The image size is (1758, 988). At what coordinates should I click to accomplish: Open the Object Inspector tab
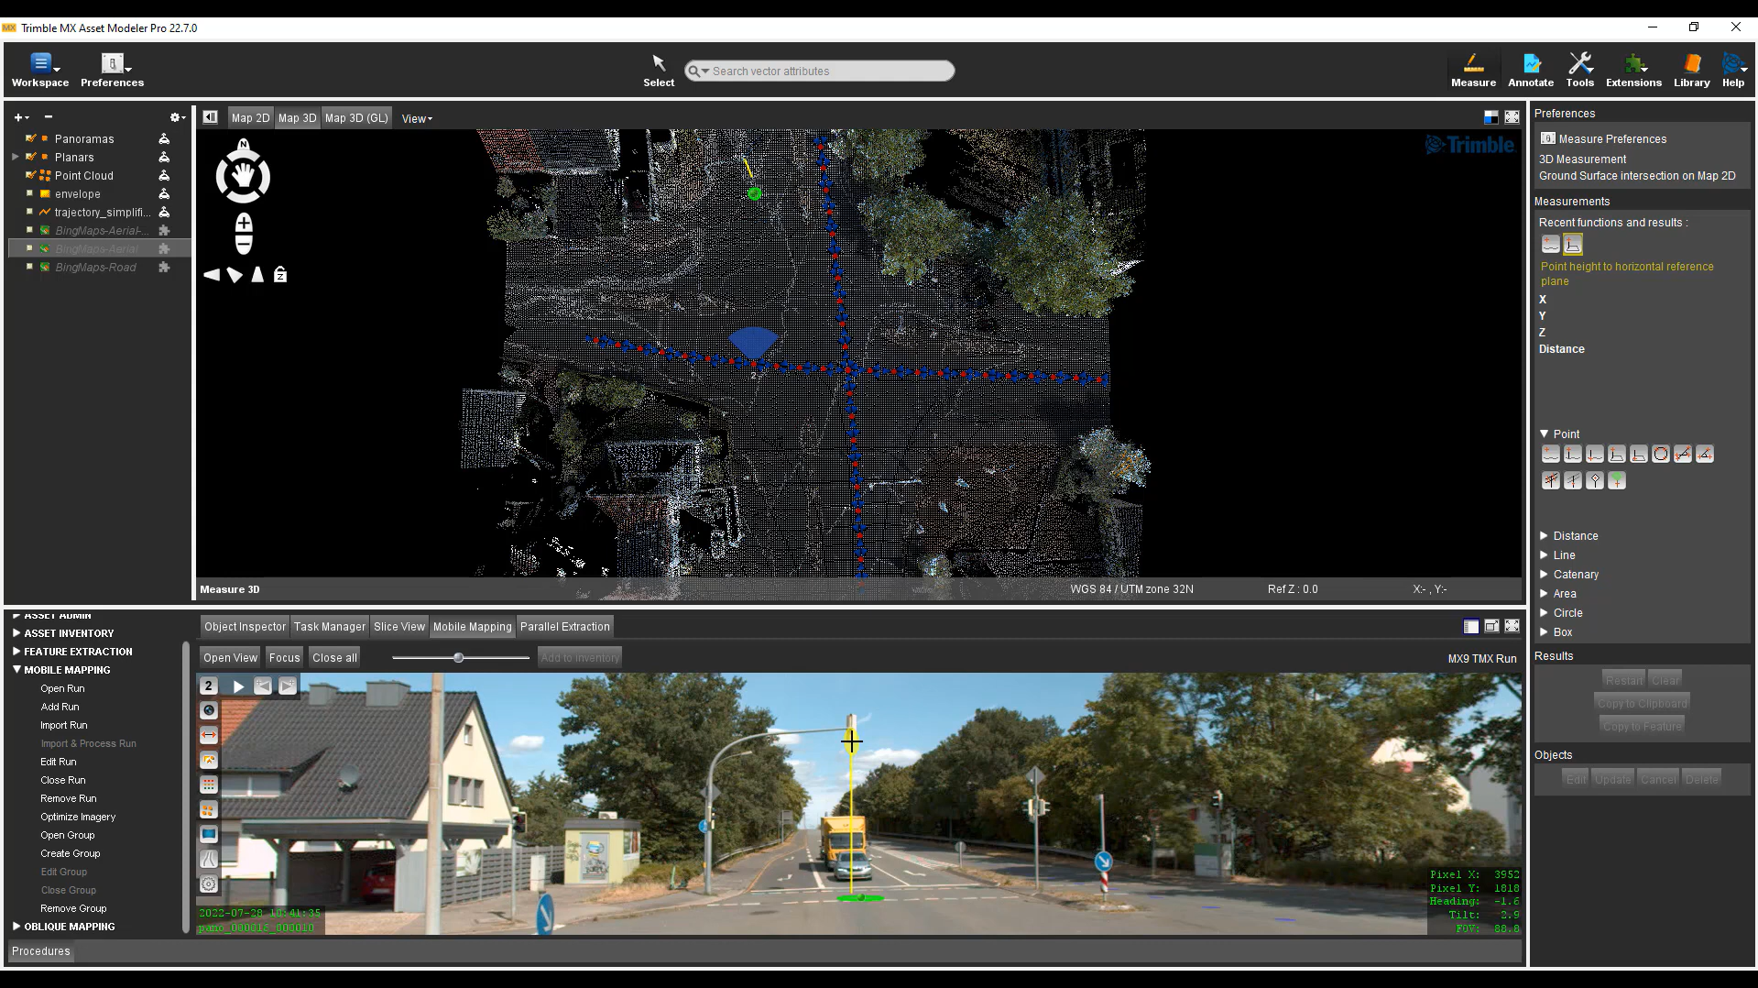(x=245, y=627)
